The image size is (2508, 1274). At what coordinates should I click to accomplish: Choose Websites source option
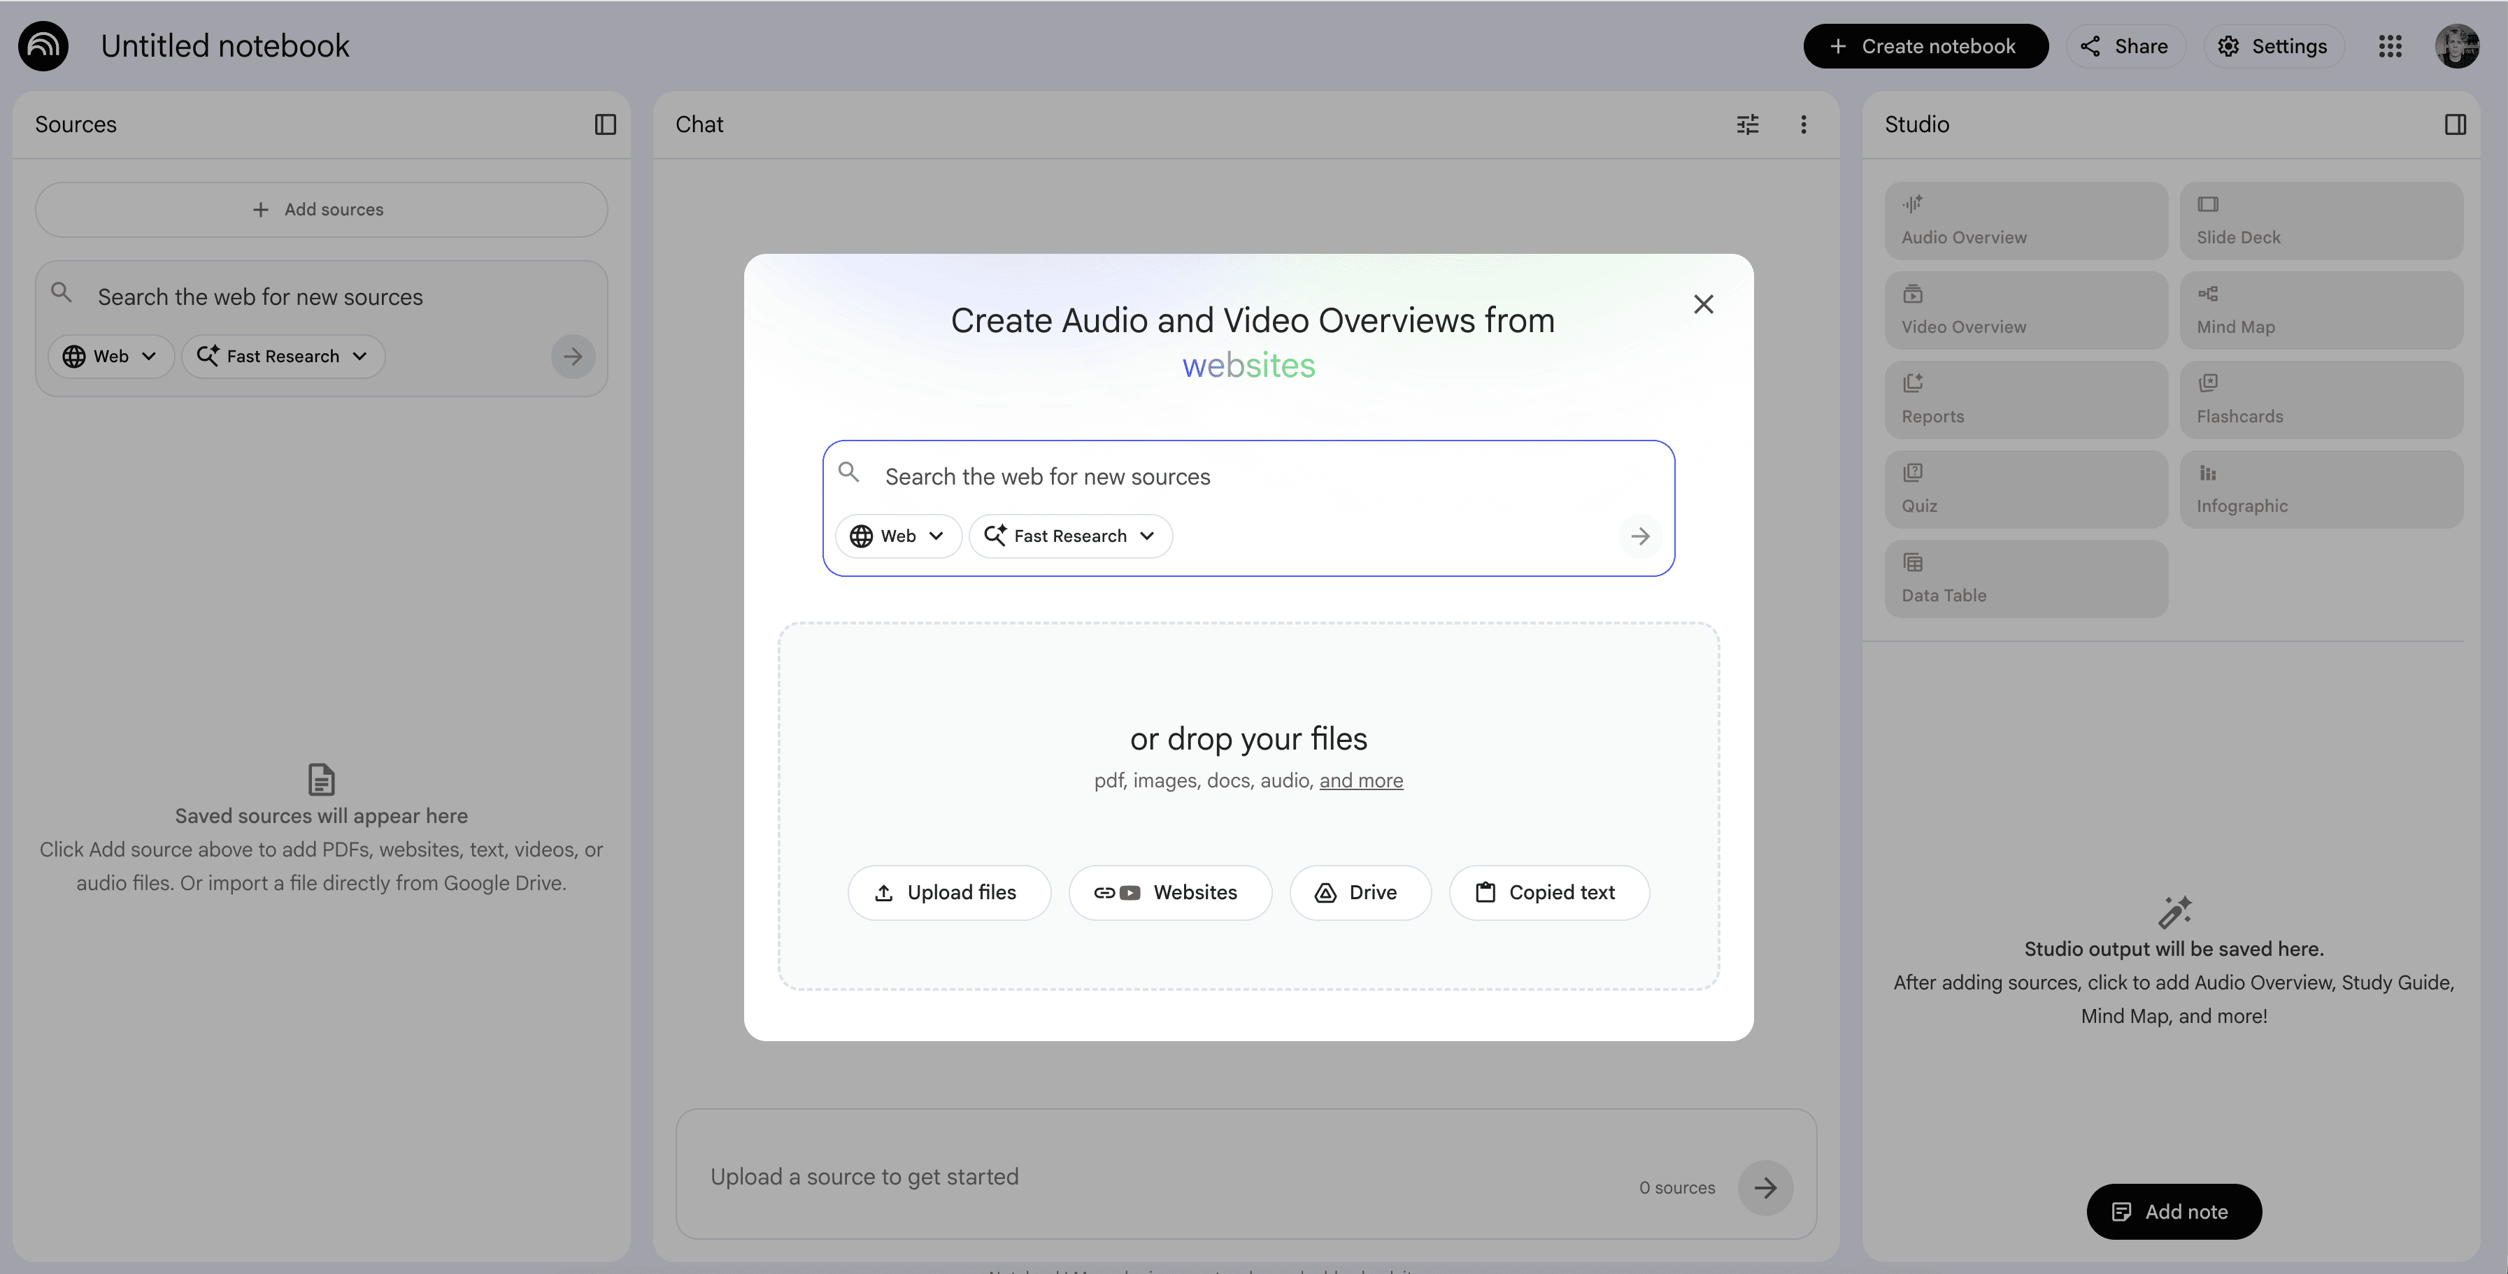pos(1169,892)
